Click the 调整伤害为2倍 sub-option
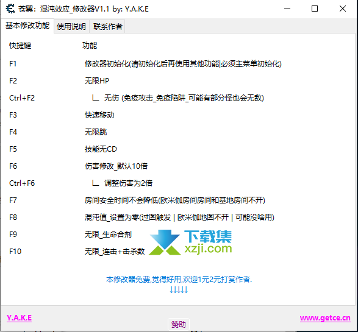This screenshot has height=332, width=358. (x=128, y=183)
